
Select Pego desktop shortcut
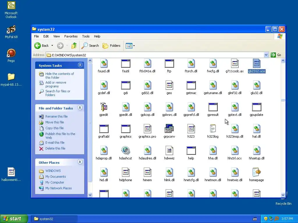point(11,55)
